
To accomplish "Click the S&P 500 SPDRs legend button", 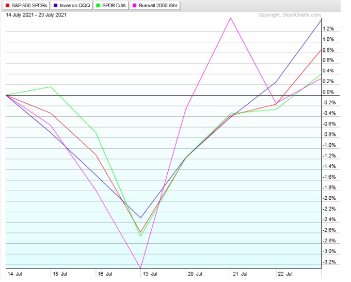I will pyautogui.click(x=26, y=5).
